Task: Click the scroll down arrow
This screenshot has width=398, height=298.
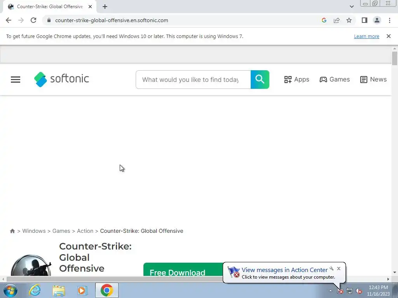Action: click(395, 272)
